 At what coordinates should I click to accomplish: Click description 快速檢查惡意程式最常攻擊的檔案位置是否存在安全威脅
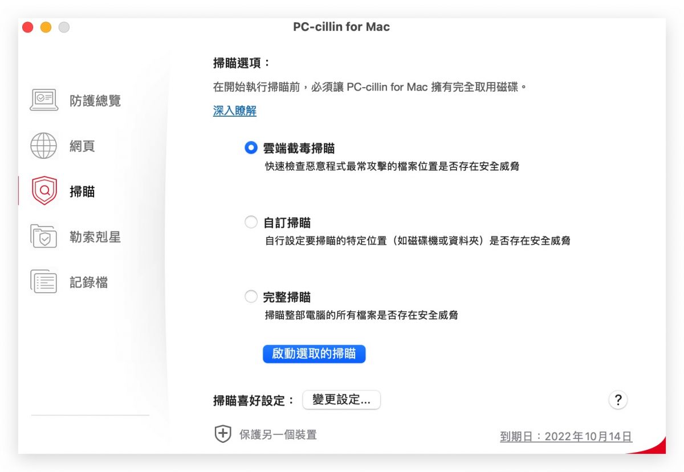(392, 167)
